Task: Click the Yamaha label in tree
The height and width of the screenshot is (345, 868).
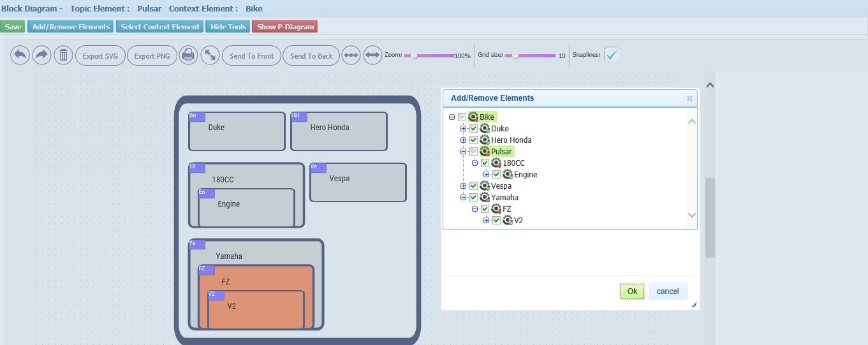Action: pyautogui.click(x=504, y=197)
